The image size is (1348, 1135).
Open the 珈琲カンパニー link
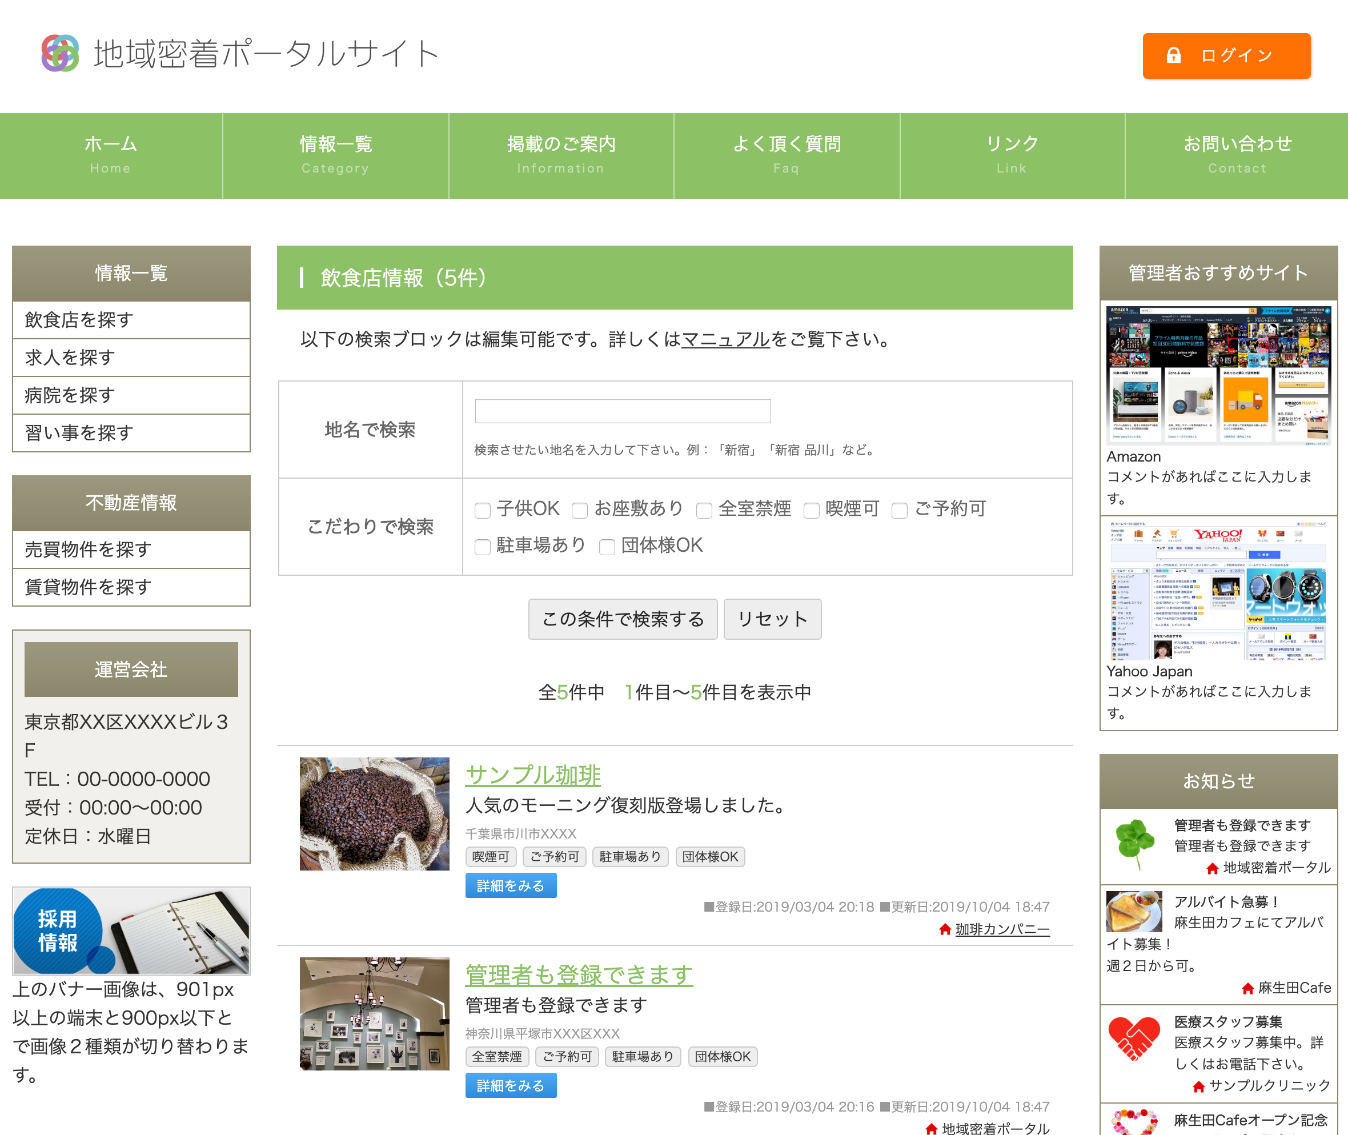coord(1002,929)
